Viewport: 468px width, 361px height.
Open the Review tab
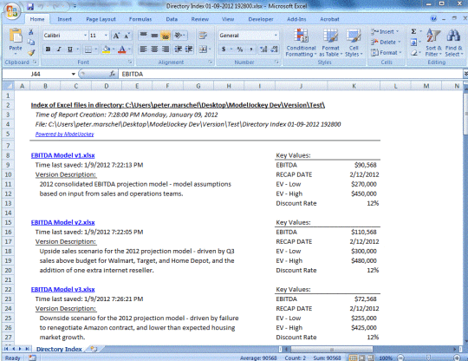point(200,19)
